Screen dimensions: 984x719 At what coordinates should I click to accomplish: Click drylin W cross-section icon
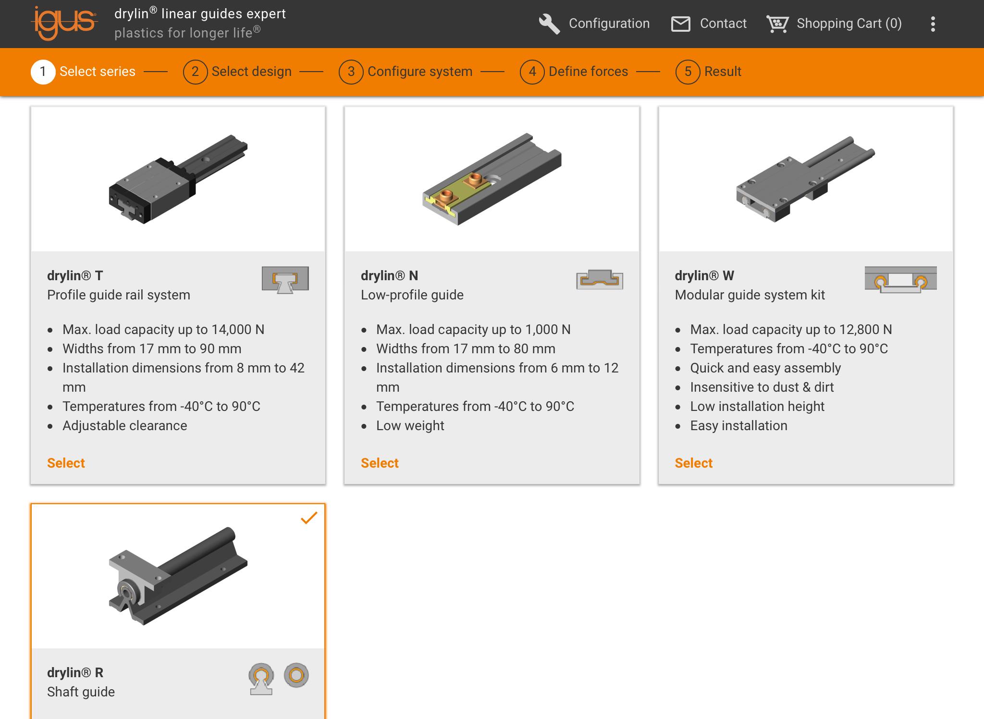coord(900,279)
